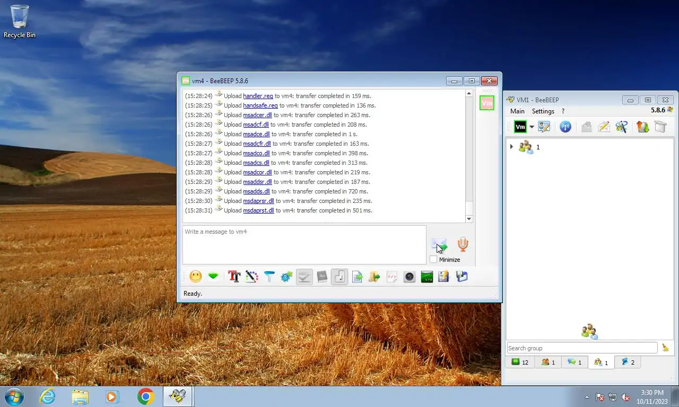Write a new message pencil envelope icon

click(x=604, y=127)
